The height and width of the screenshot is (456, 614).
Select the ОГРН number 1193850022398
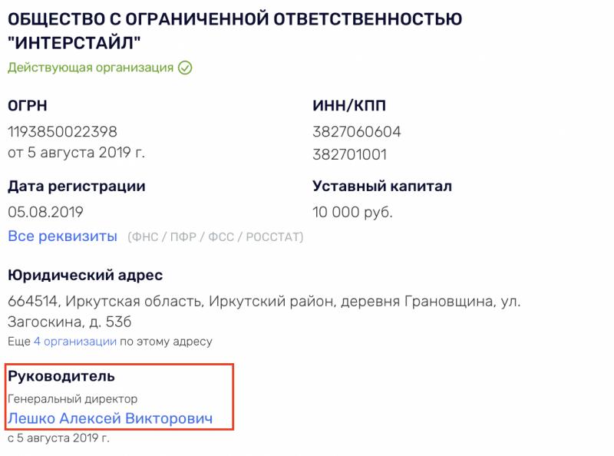point(62,131)
